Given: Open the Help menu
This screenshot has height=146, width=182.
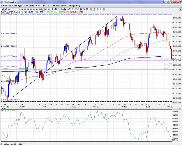Looking at the screenshot, I should (78, 6).
